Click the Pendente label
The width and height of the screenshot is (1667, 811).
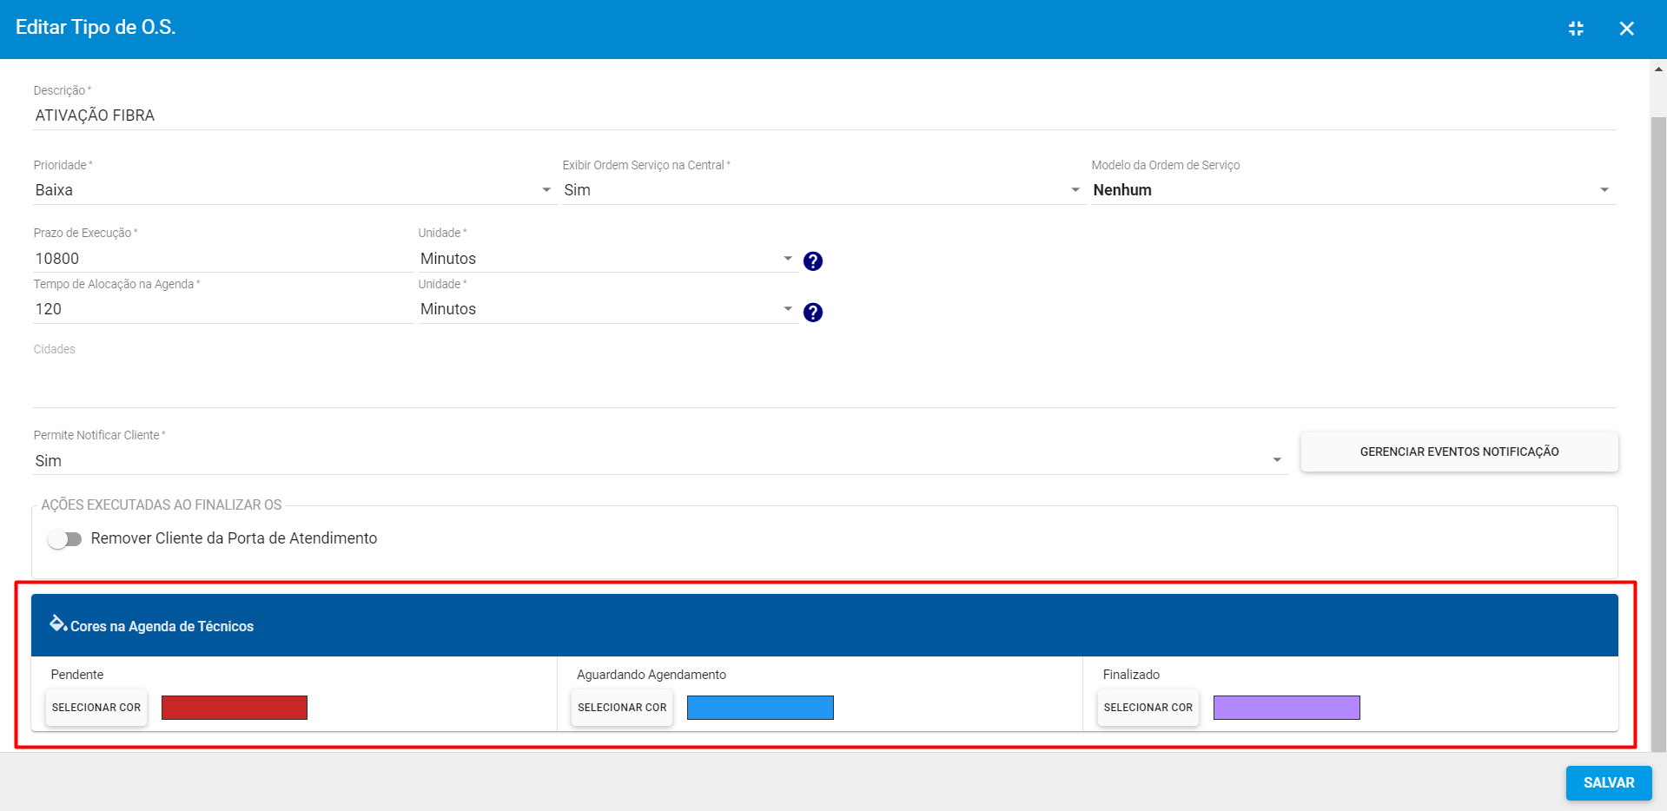(x=77, y=675)
